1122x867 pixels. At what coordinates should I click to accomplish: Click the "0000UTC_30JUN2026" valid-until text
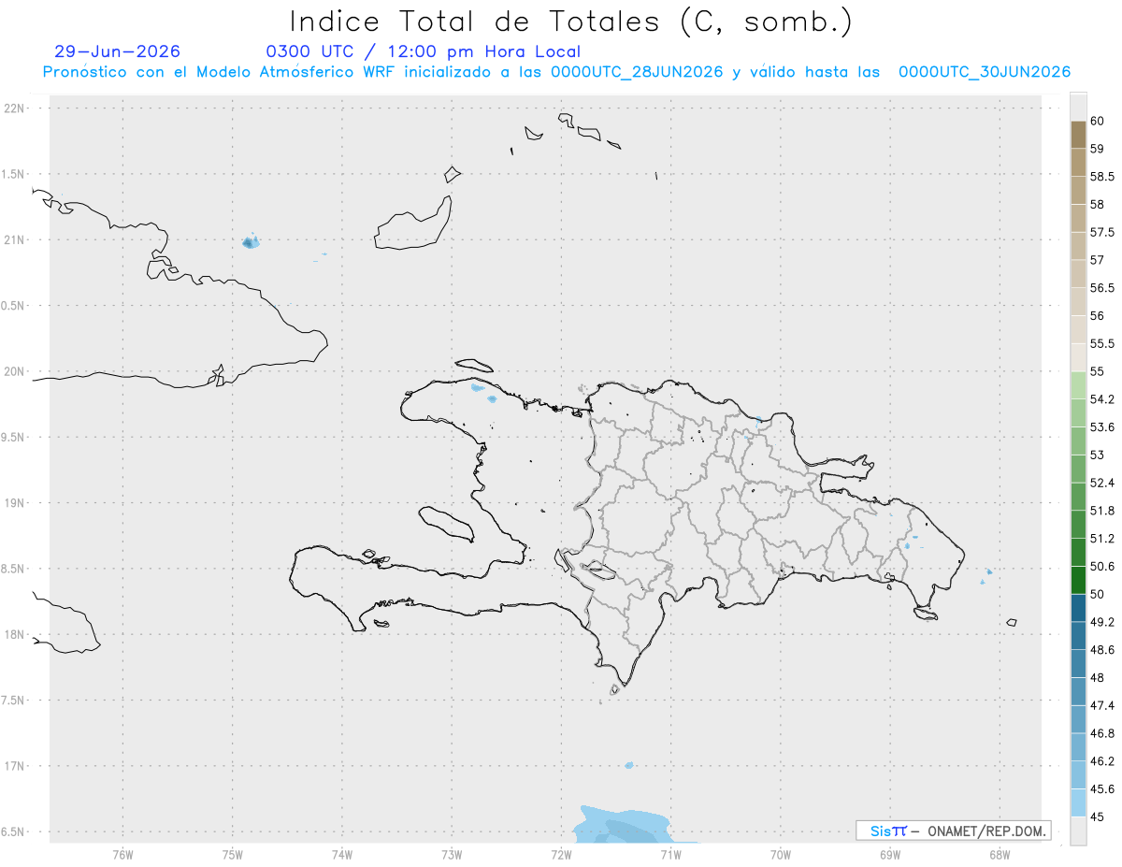985,72
